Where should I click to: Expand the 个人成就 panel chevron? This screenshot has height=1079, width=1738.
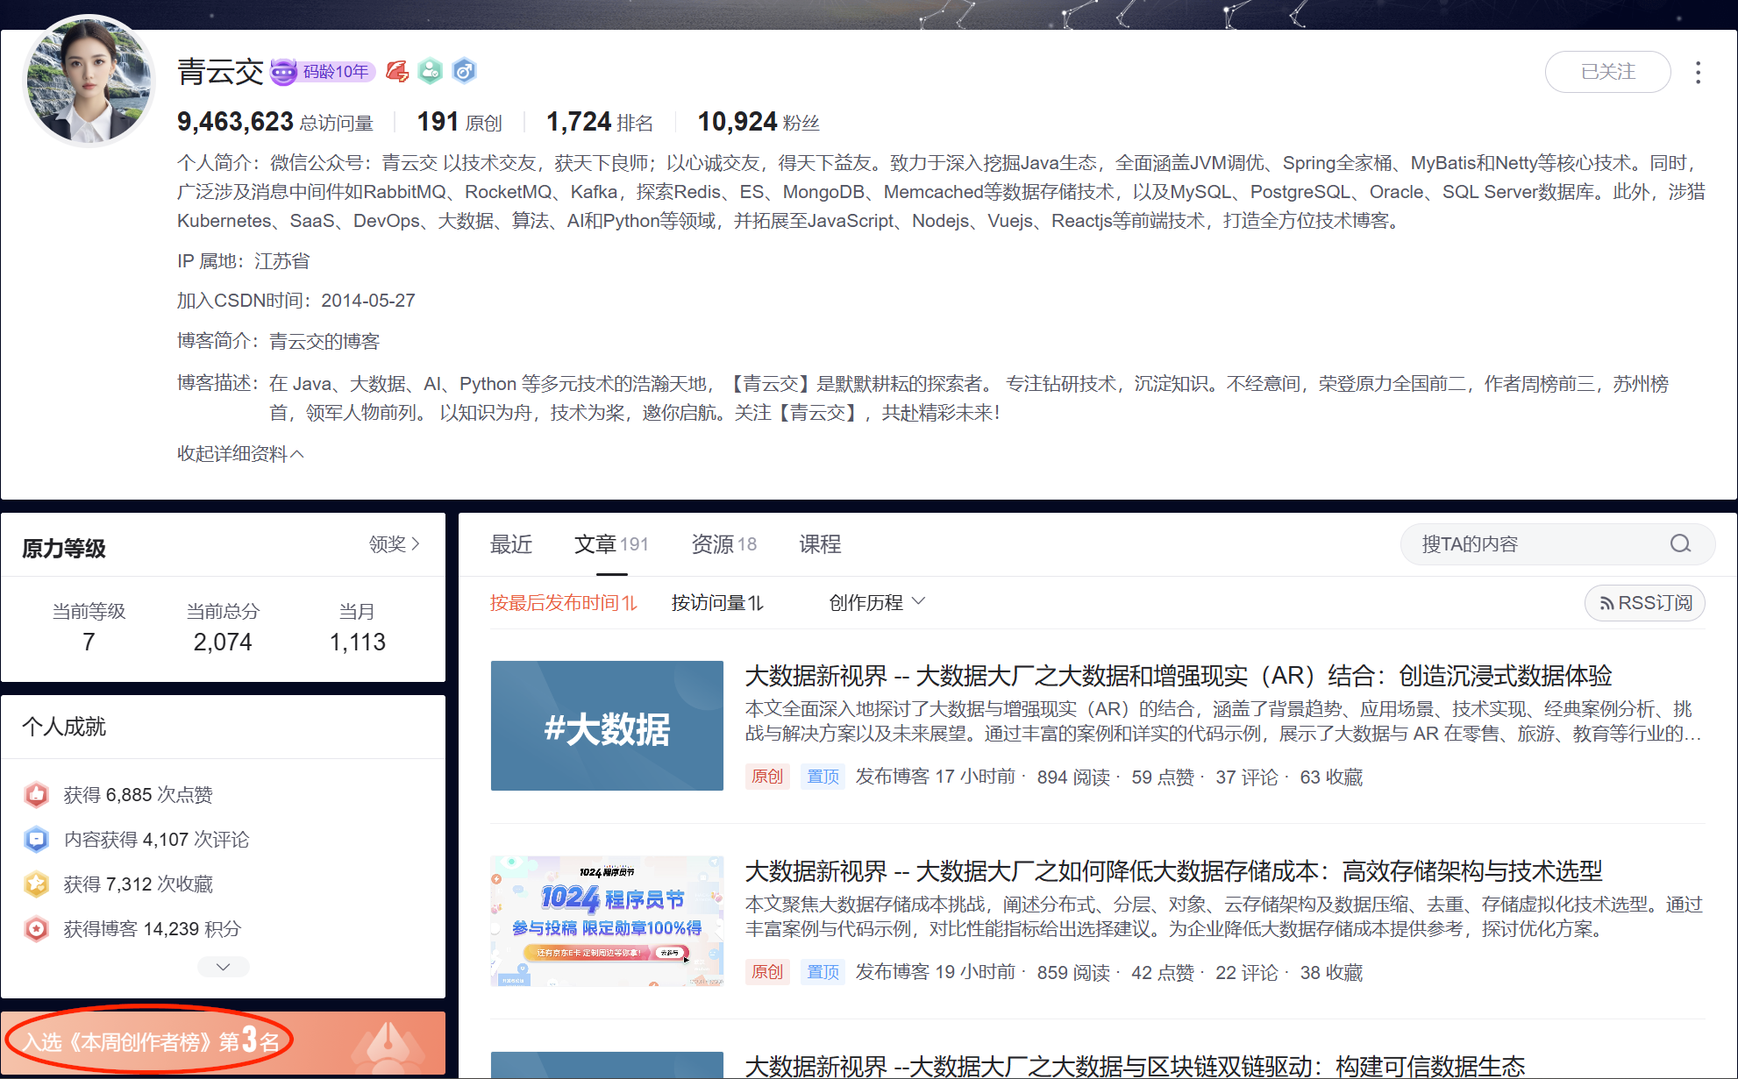coord(223,967)
